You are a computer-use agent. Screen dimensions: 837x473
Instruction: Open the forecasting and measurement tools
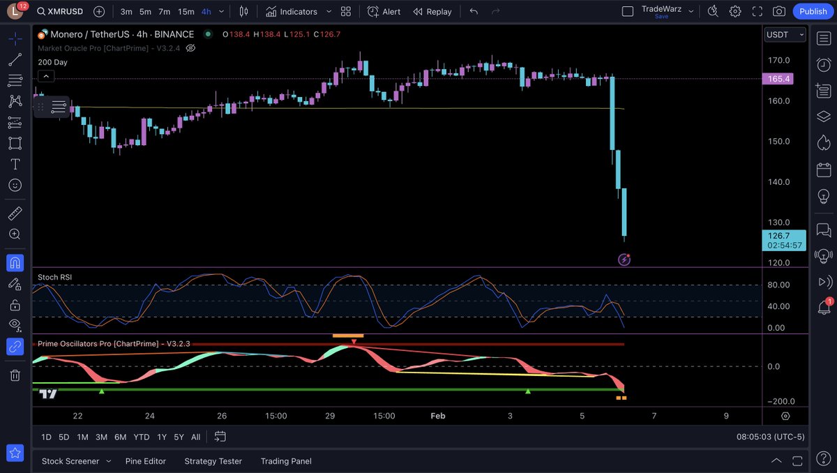(15, 122)
